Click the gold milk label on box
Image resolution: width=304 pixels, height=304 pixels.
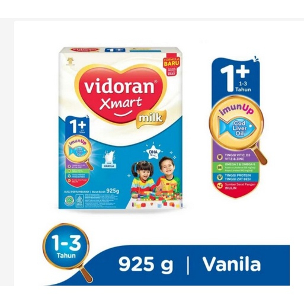coord(151,117)
